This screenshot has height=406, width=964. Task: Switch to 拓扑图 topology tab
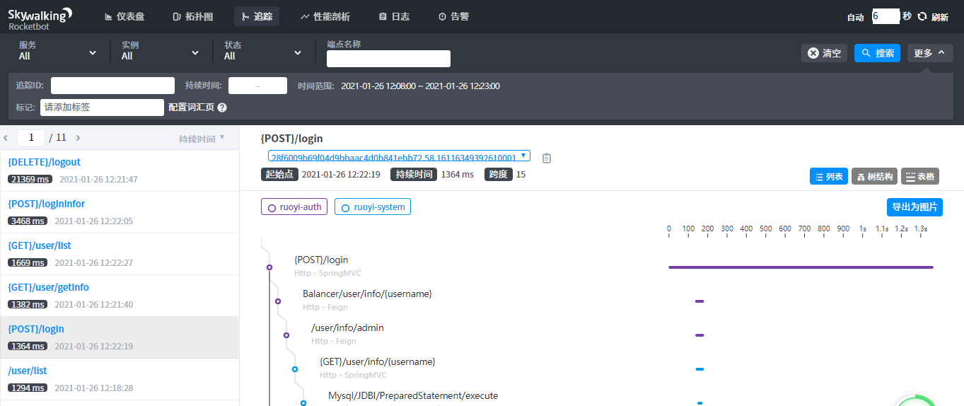tap(192, 16)
